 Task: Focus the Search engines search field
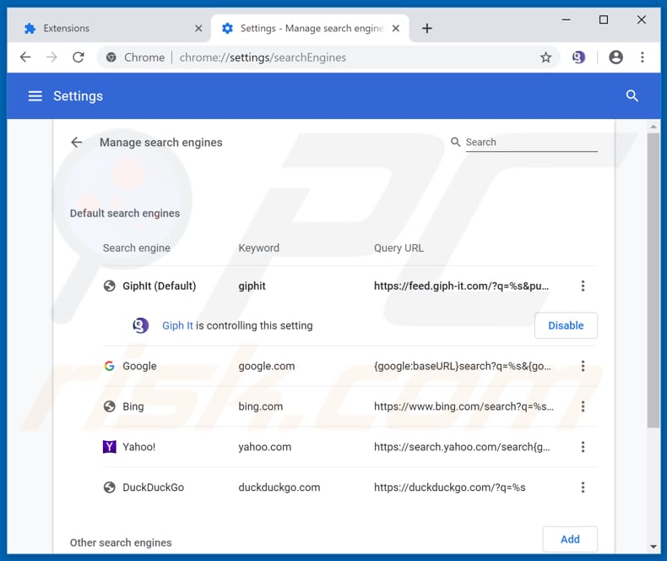(531, 142)
